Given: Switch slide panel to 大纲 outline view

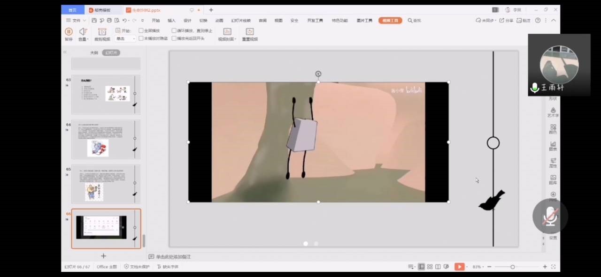Looking at the screenshot, I should [94, 52].
